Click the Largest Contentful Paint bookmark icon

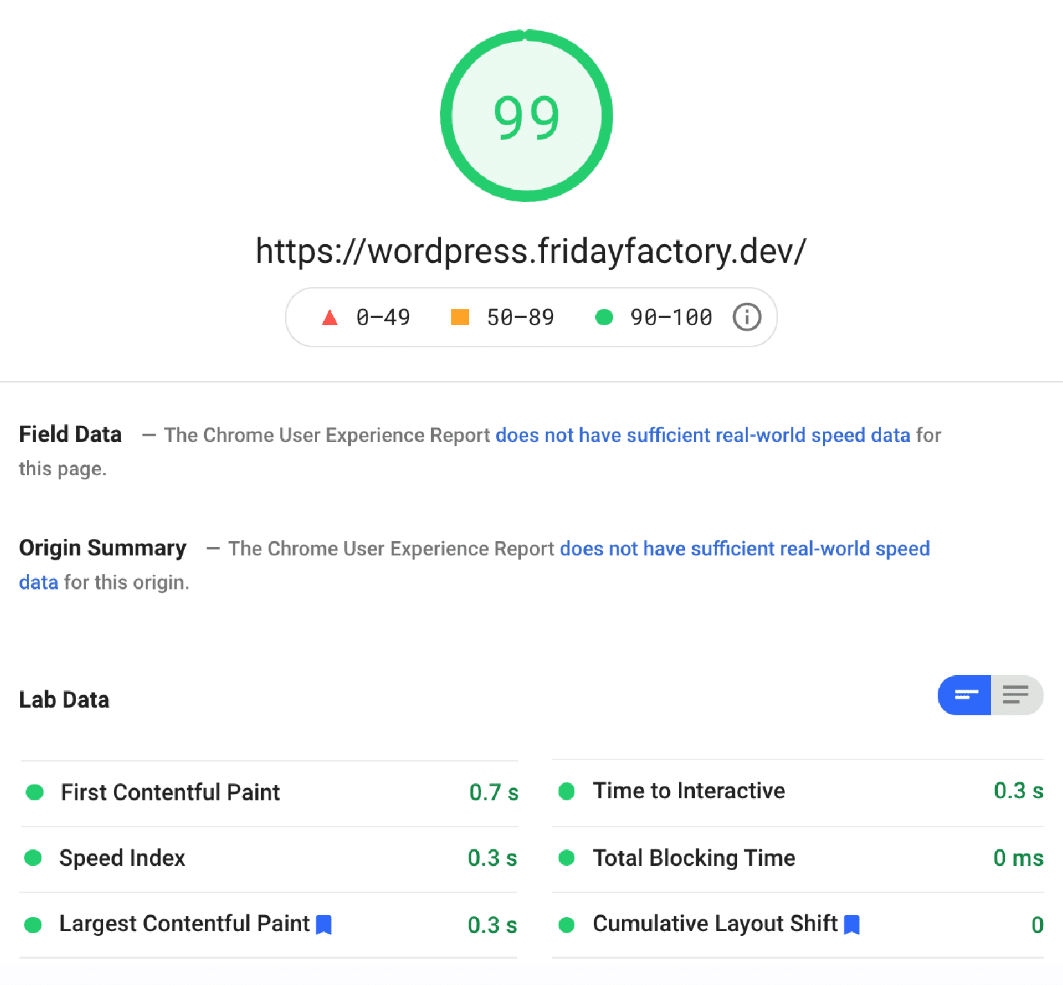[324, 925]
